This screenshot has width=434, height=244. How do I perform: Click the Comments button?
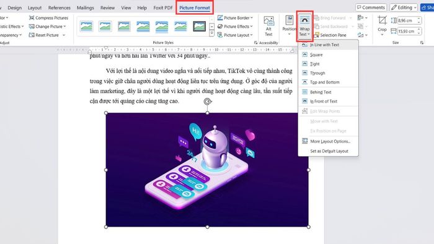tap(371, 7)
